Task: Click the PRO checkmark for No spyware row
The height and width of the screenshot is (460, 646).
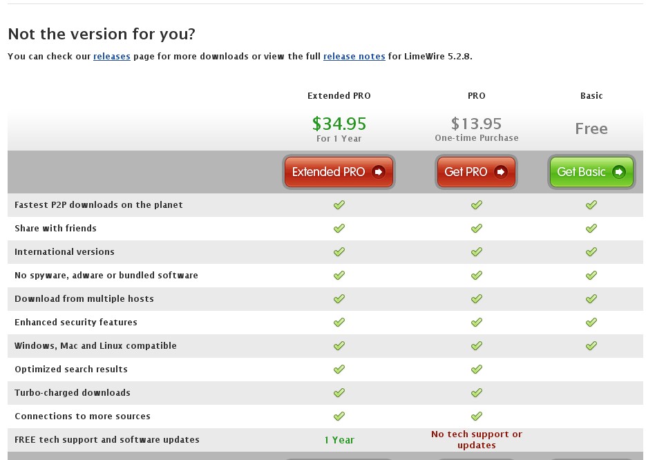Action: tap(477, 275)
